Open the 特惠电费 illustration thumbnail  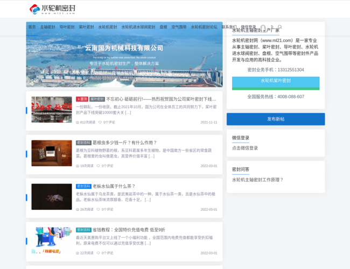coord(52,240)
